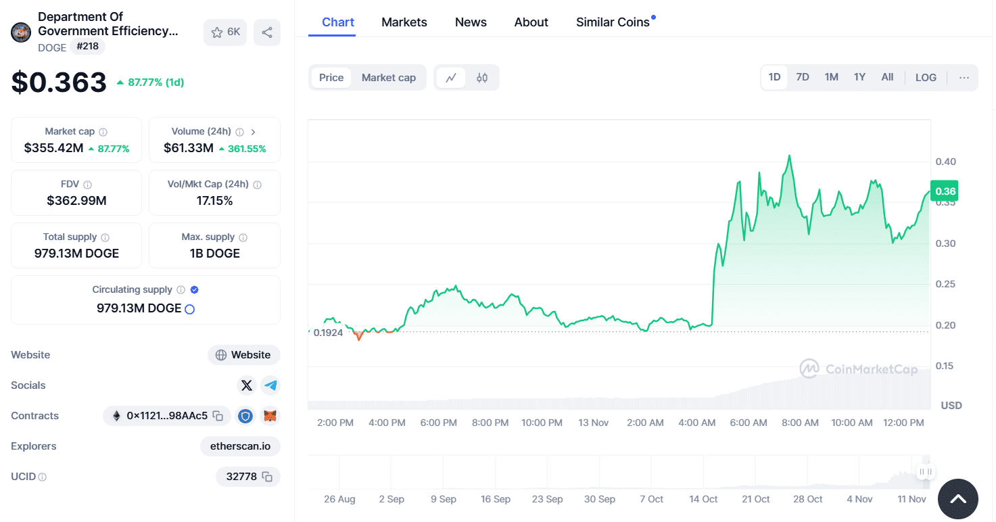Screen dimensions: 996x522
Task: Click the star watchlist icon
Action: point(217,32)
